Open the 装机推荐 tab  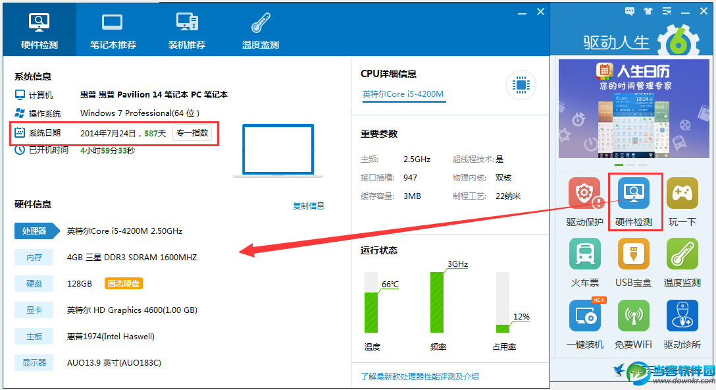click(187, 30)
